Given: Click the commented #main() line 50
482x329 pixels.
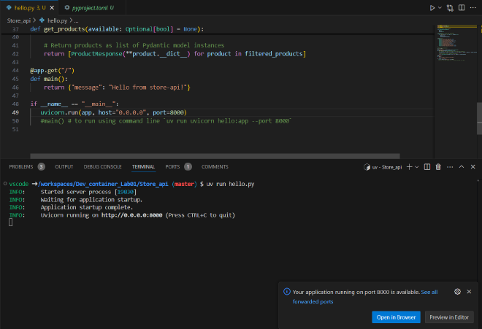Looking at the screenshot, I should coord(166,121).
